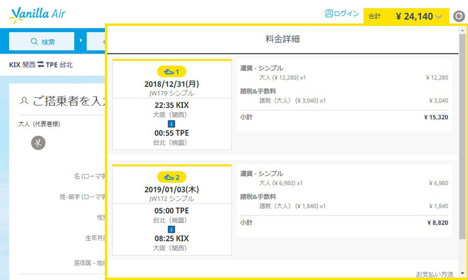Collapse the total price ¥24,140 dropdown
468x280 pixels.
pyautogui.click(x=439, y=17)
